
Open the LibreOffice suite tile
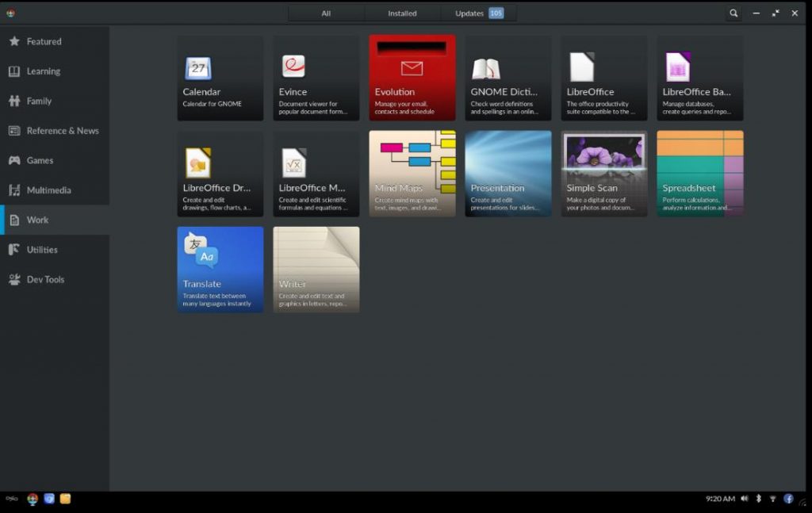603,78
